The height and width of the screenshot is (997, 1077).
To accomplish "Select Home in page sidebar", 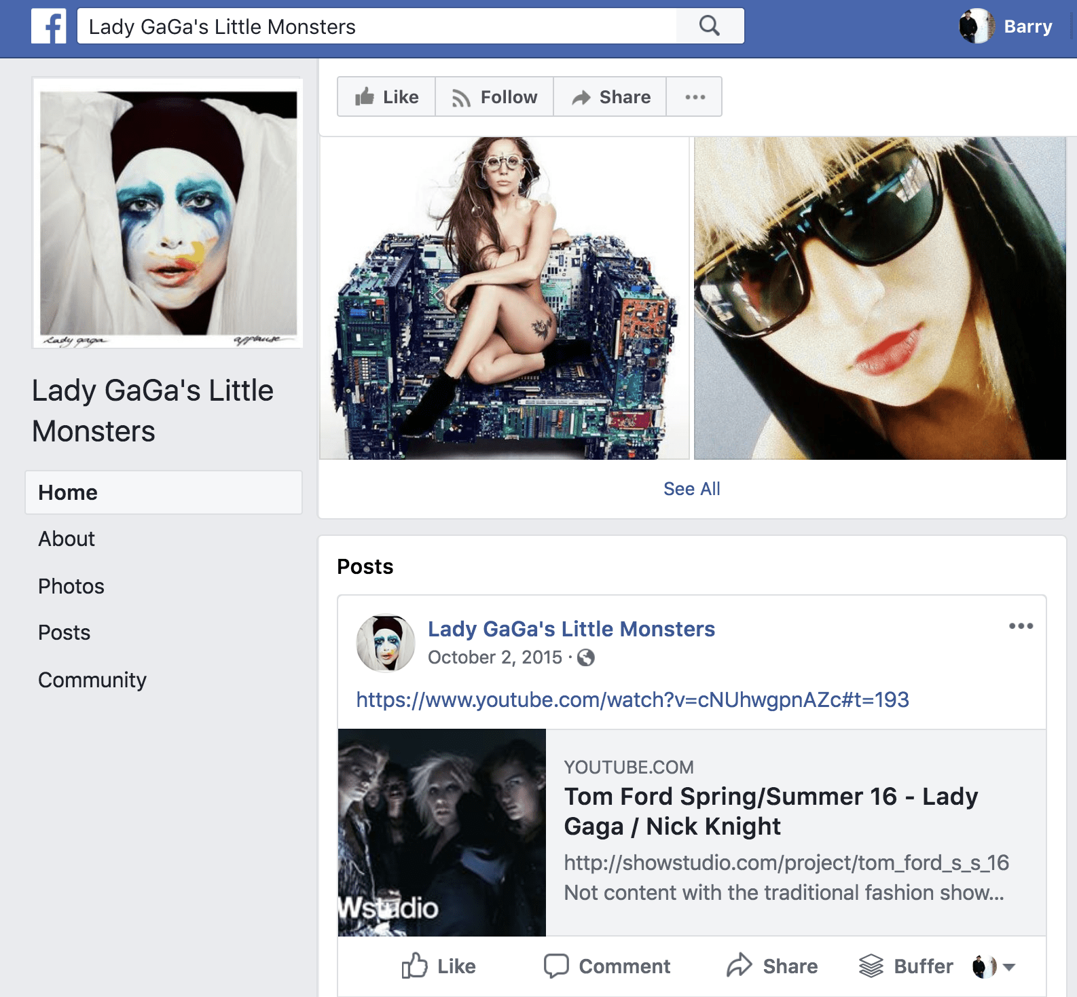I will pyautogui.click(x=164, y=492).
